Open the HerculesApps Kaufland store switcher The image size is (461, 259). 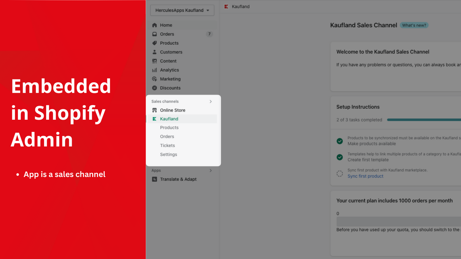point(182,10)
